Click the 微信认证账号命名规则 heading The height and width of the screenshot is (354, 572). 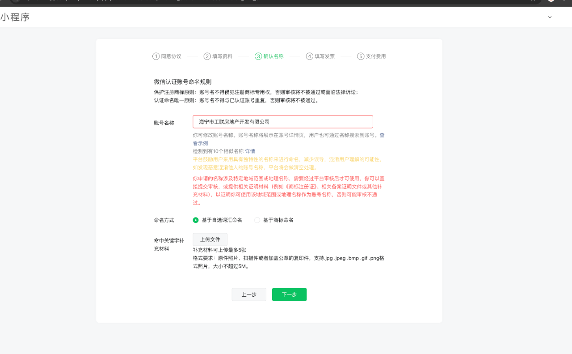click(183, 82)
